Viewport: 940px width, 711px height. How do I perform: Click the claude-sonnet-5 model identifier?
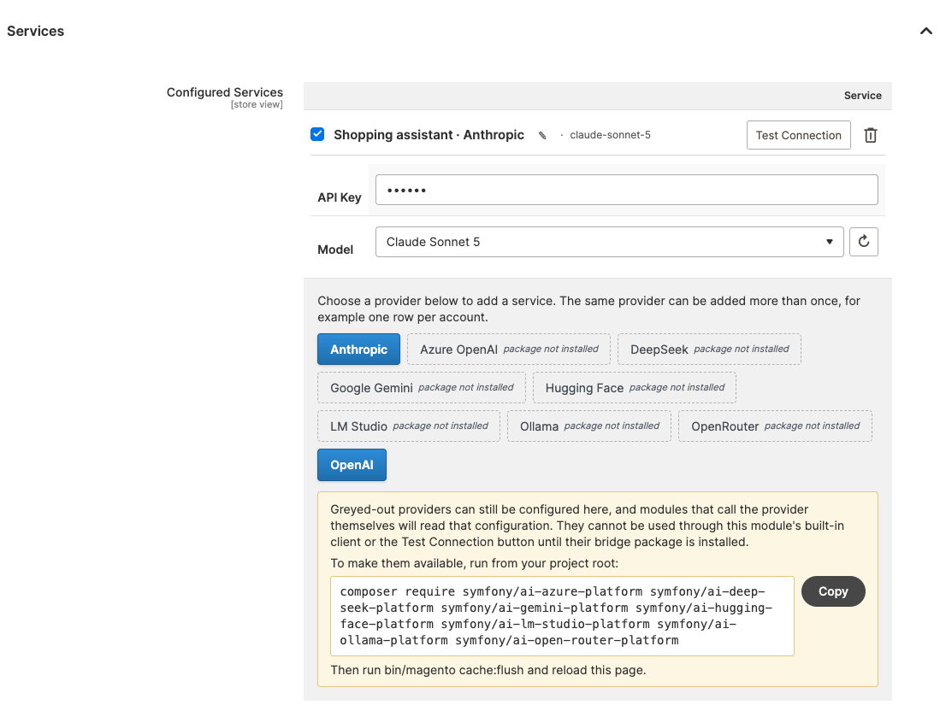pyautogui.click(x=610, y=135)
